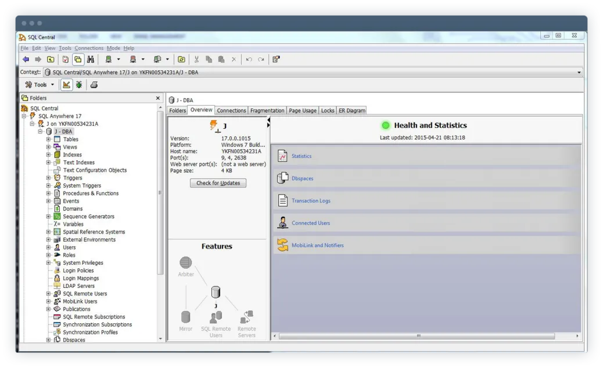Viewport: 603px width, 368px height.
Task: Click the Debugger bug icon
Action: (79, 84)
